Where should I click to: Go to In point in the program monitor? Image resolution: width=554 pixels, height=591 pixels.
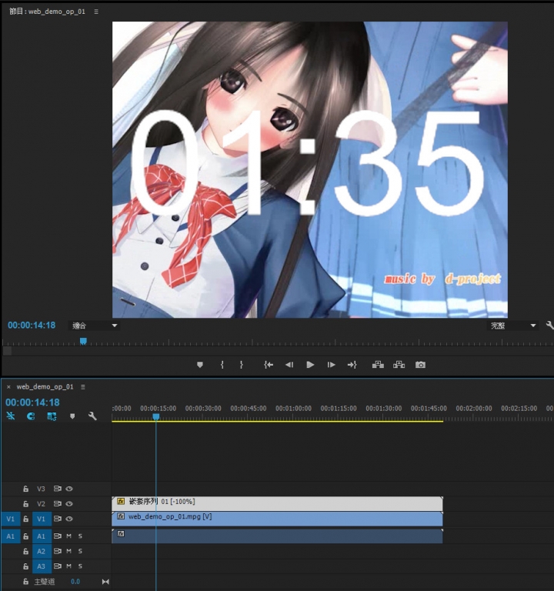pos(269,365)
